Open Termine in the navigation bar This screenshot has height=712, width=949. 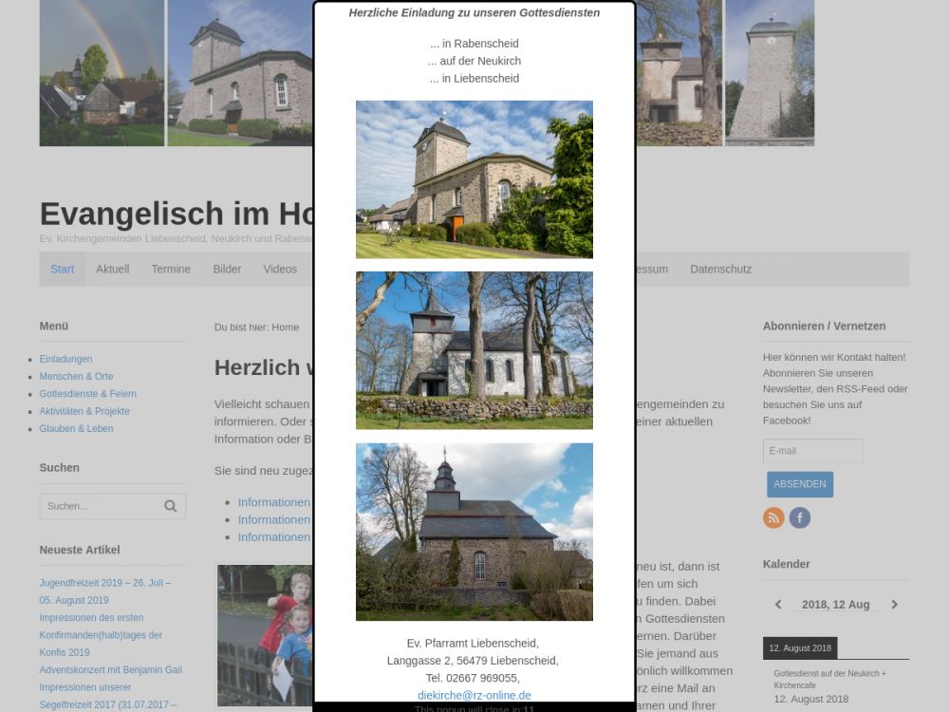(171, 270)
